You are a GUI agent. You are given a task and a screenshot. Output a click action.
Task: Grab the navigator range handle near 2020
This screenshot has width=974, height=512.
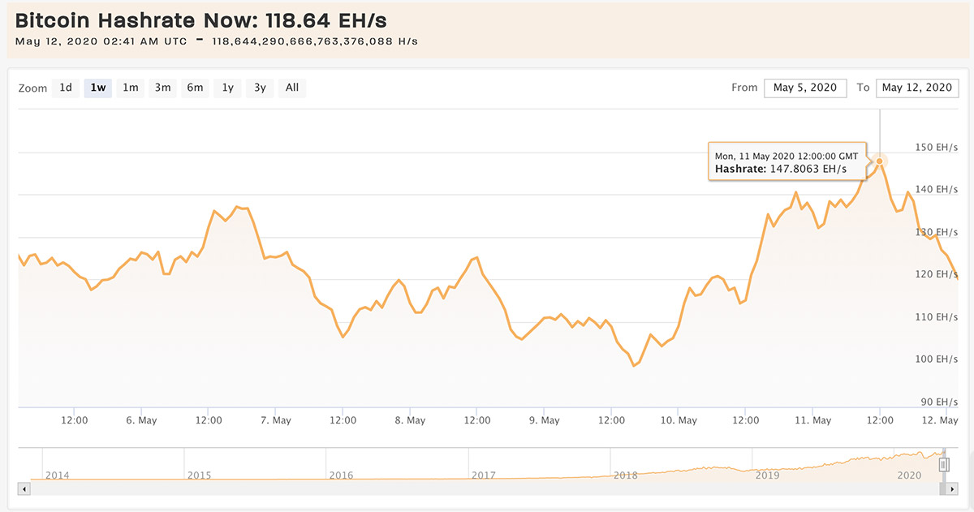coord(944,464)
